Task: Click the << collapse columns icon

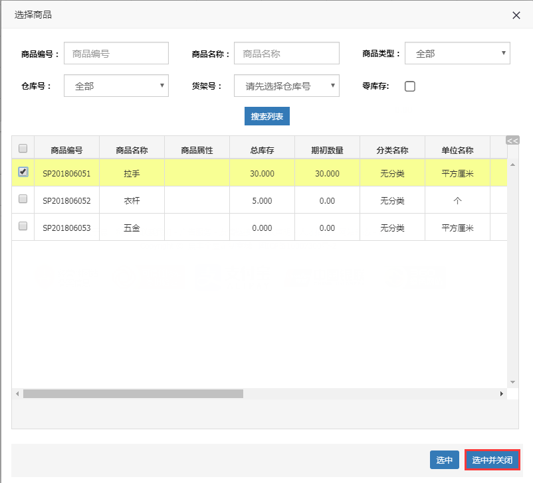Action: pyautogui.click(x=512, y=141)
